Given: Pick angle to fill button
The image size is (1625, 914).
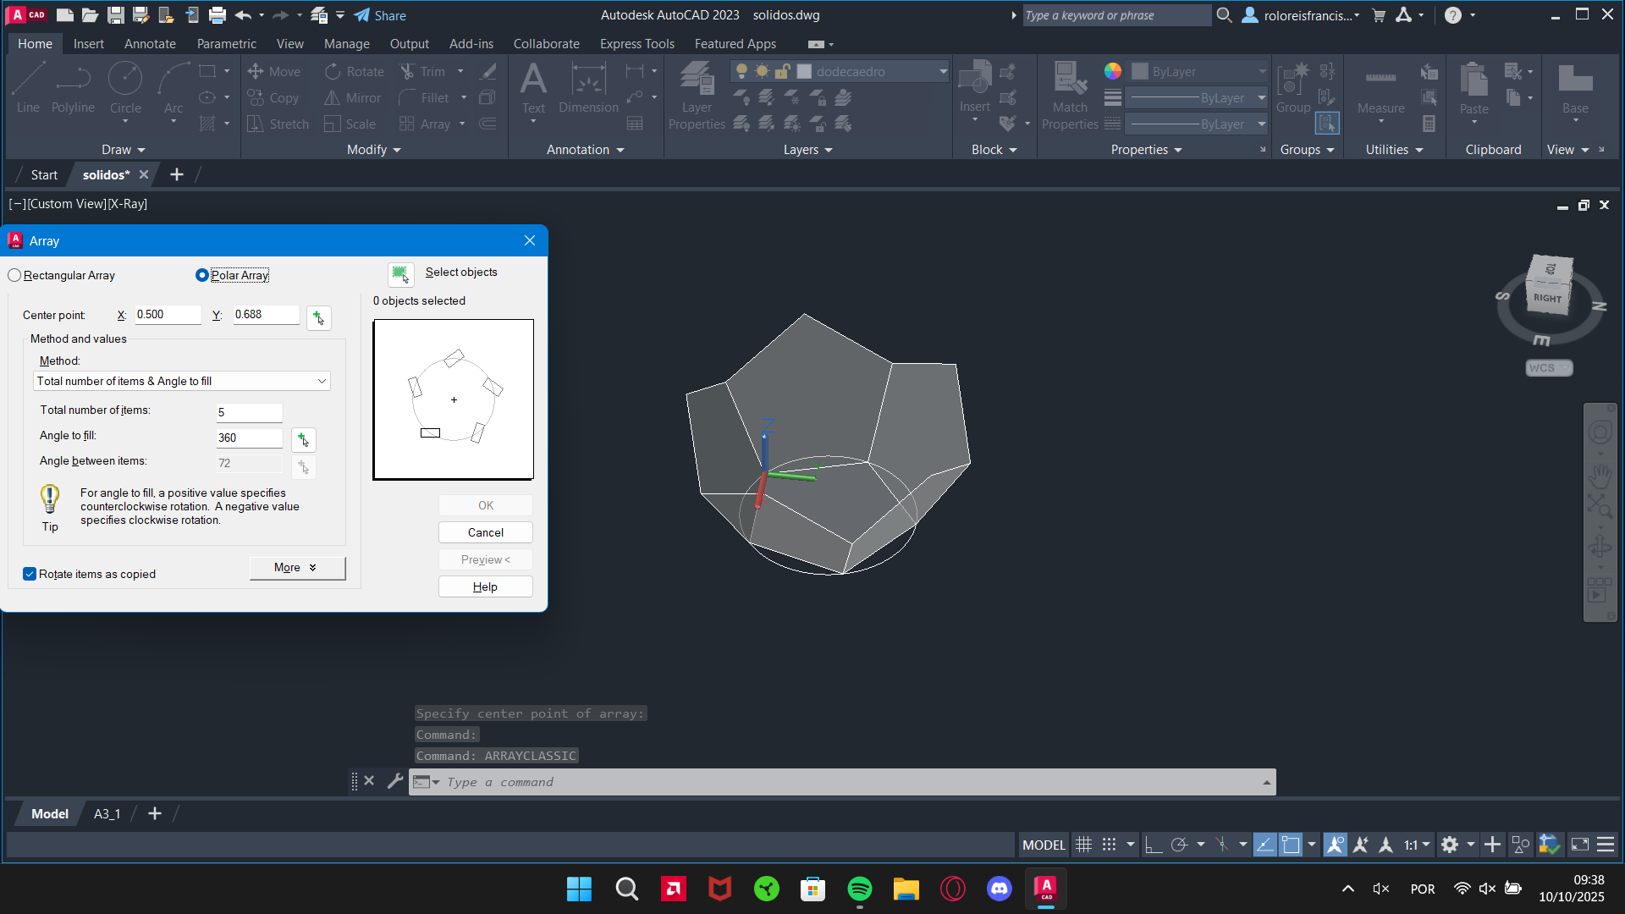Looking at the screenshot, I should 303,439.
